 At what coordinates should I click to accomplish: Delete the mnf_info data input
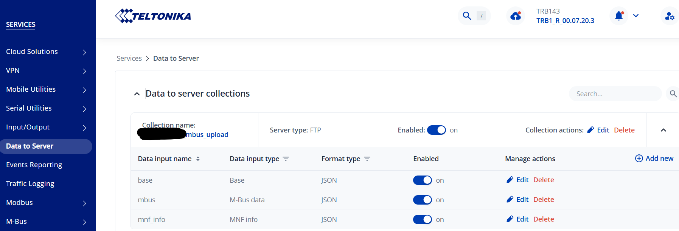[x=544, y=219]
